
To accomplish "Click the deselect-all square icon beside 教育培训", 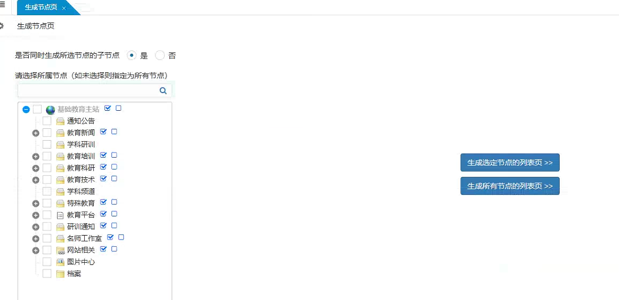I will pyautogui.click(x=114, y=155).
